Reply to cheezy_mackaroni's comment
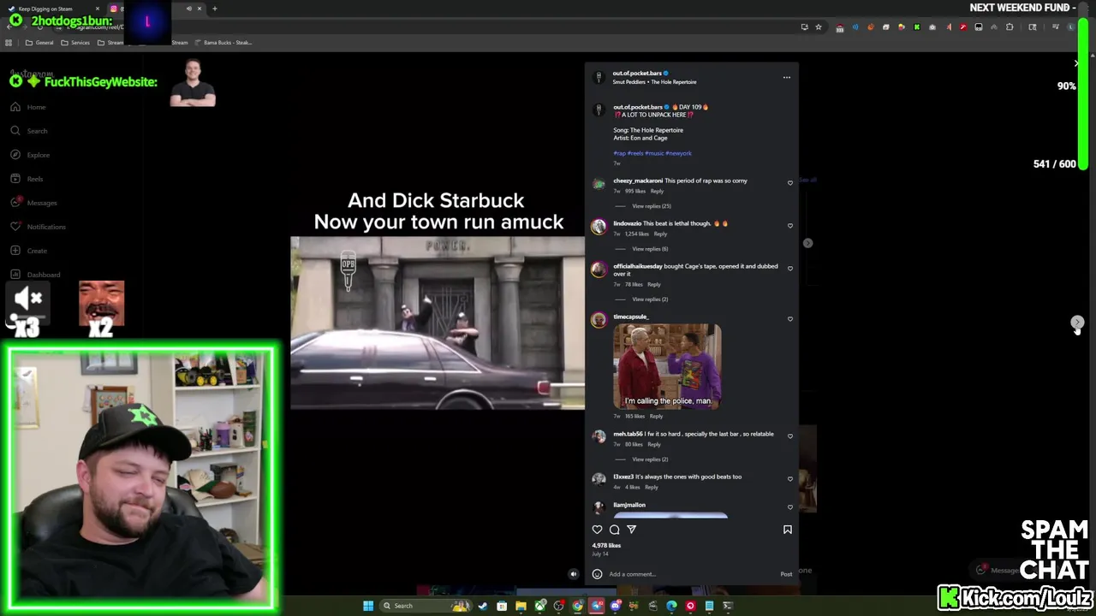The width and height of the screenshot is (1096, 616). pyautogui.click(x=657, y=191)
